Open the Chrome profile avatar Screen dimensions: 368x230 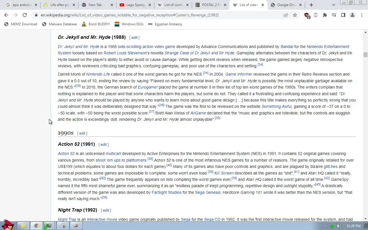point(352,15)
